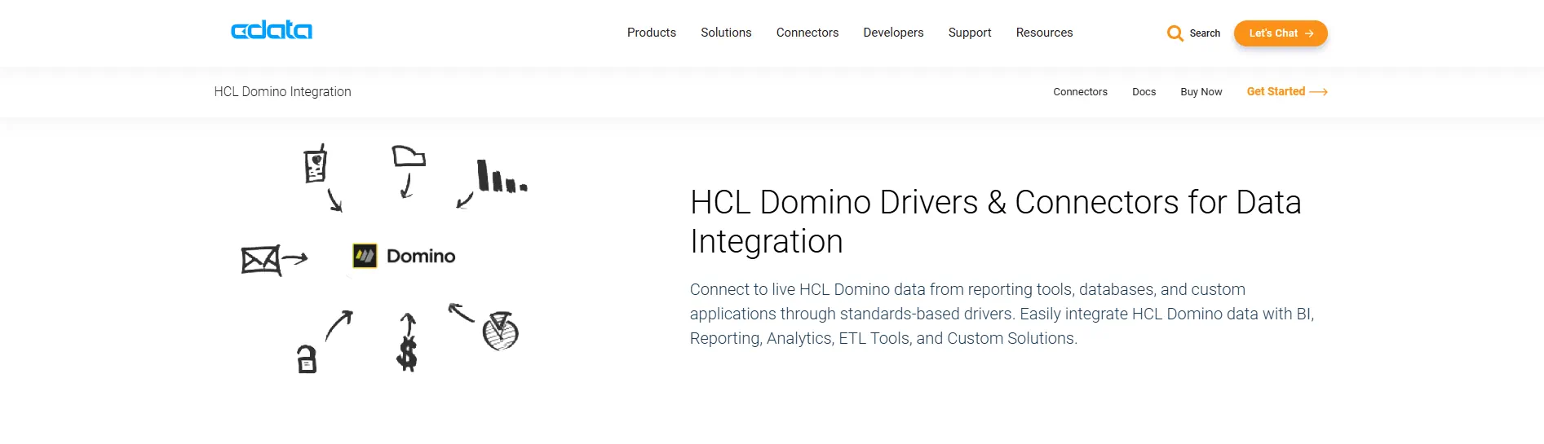Go to the Buy Now page
Viewport: 1544px width, 444px height.
coord(1201,92)
